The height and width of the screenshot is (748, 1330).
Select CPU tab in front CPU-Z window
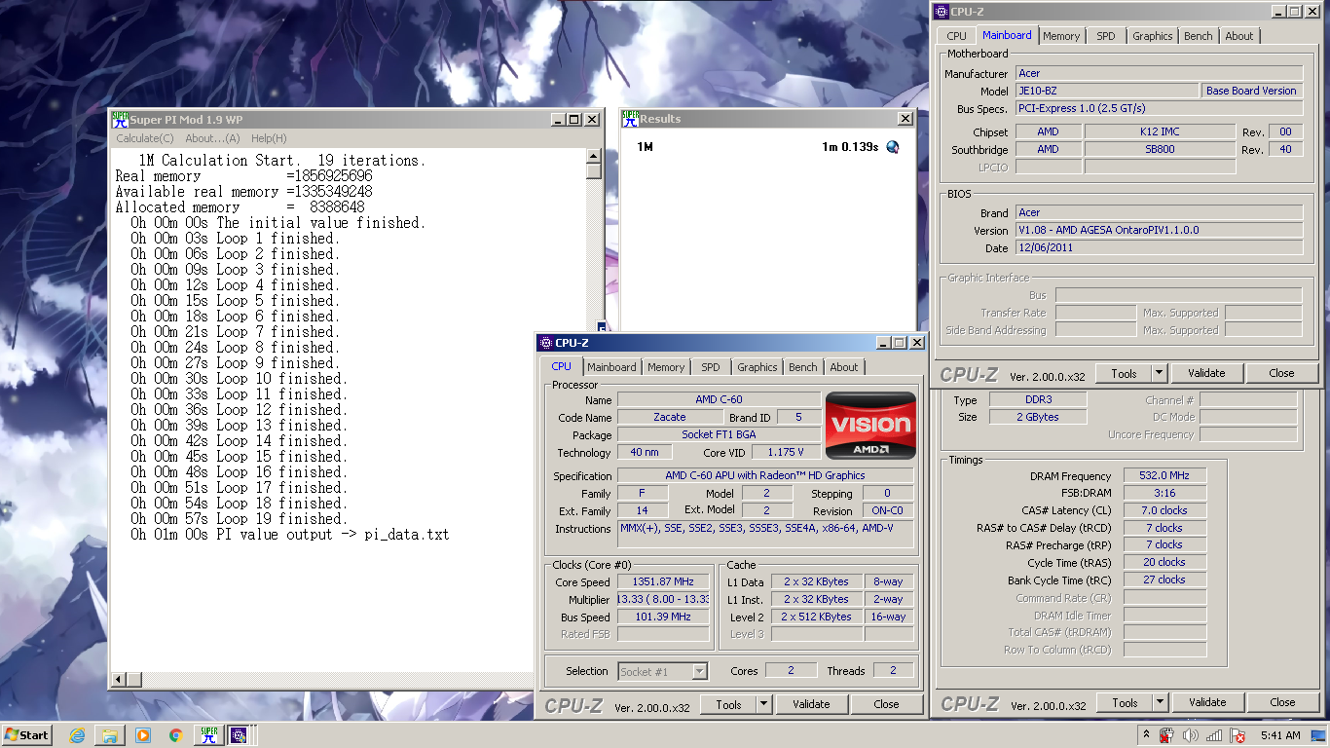point(562,366)
